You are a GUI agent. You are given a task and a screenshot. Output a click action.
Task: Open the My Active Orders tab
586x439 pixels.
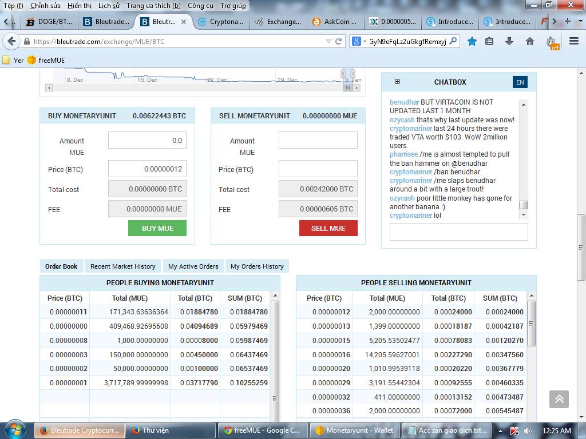(x=193, y=266)
